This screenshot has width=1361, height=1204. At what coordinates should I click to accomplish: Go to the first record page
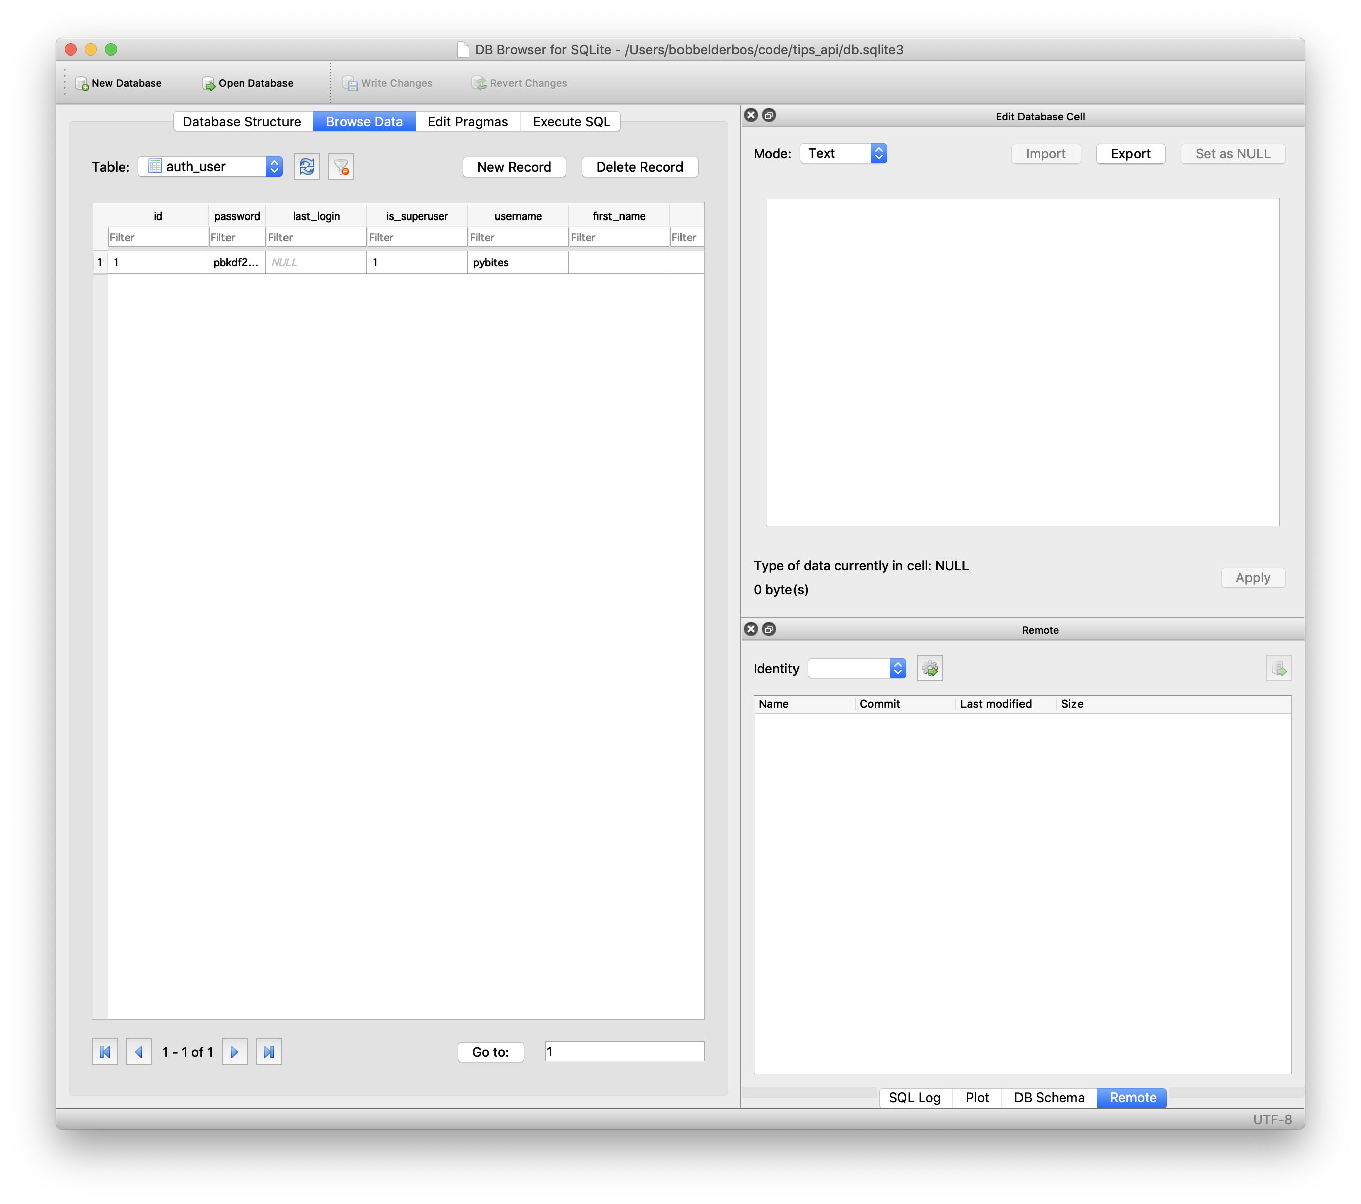click(104, 1052)
